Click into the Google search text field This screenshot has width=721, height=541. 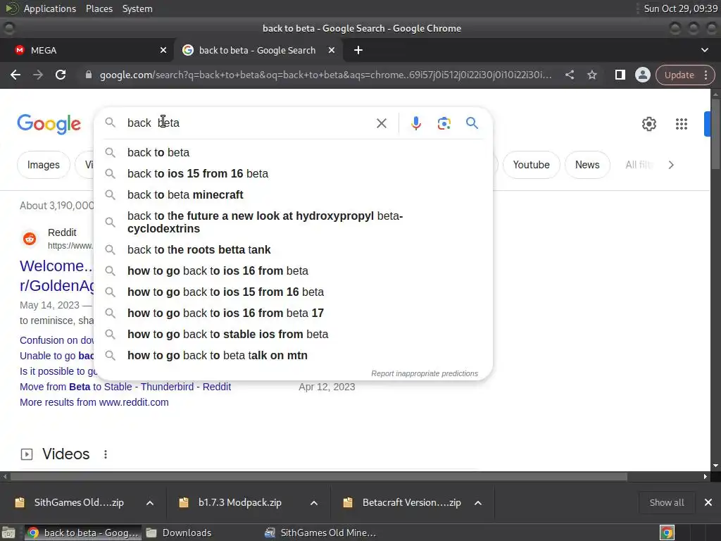click(249, 123)
